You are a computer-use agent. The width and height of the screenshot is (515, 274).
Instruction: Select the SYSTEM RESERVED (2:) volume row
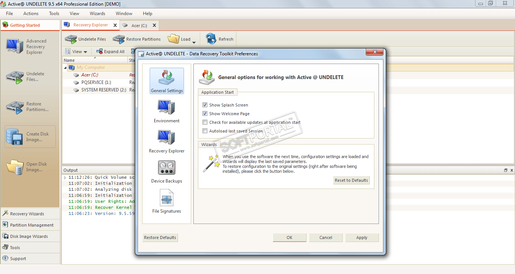pos(104,90)
